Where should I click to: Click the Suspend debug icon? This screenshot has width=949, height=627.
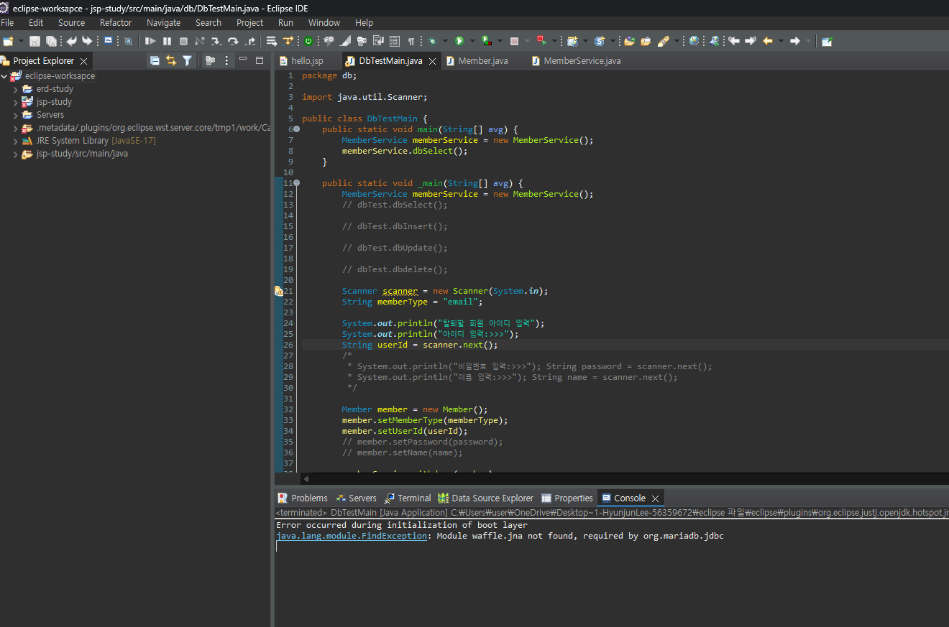[167, 41]
